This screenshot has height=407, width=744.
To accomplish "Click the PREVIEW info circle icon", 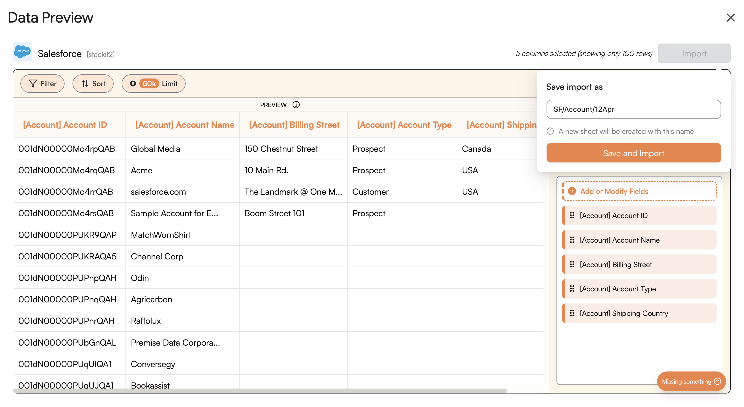I will click(296, 105).
